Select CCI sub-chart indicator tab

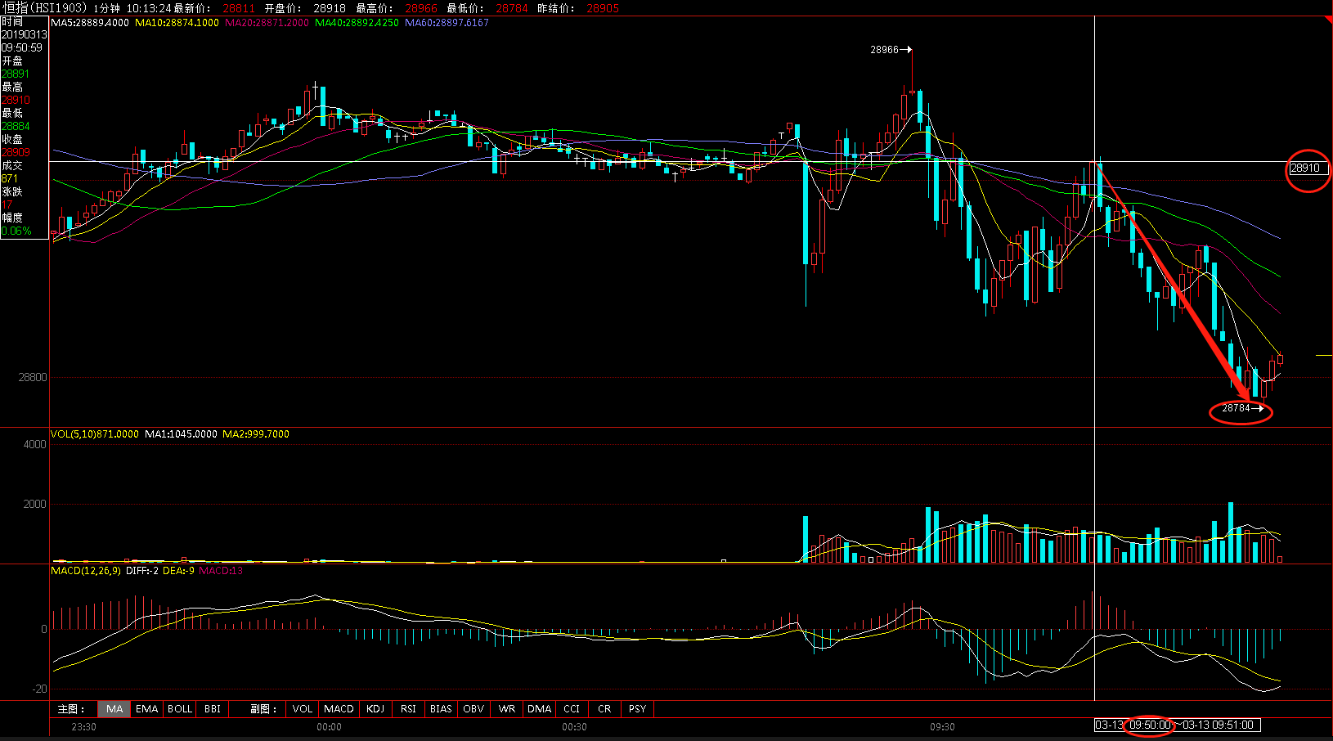[572, 709]
